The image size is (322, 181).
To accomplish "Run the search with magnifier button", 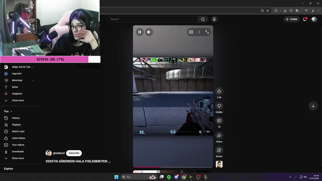I will [203, 19].
